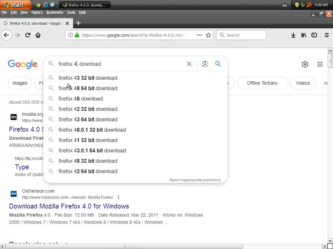Choose suggestion firefox 43.0.1 64 bit download
333x249 pixels.
pyautogui.click(x=135, y=150)
